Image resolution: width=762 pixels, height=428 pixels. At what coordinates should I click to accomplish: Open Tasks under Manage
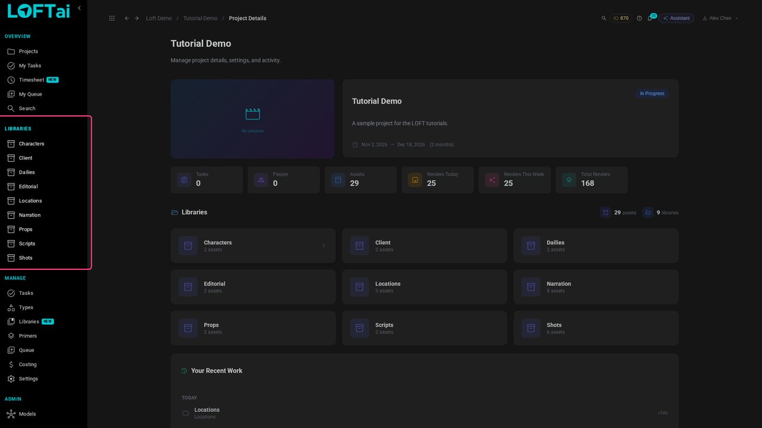44,293
